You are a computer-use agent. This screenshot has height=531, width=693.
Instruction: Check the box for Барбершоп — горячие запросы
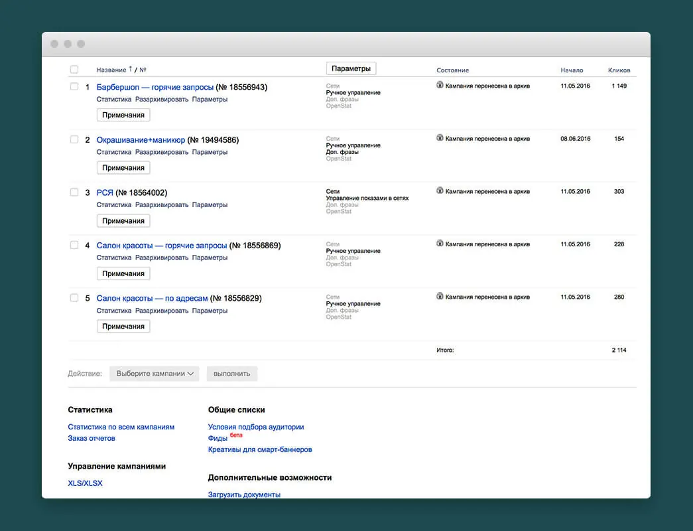click(74, 87)
